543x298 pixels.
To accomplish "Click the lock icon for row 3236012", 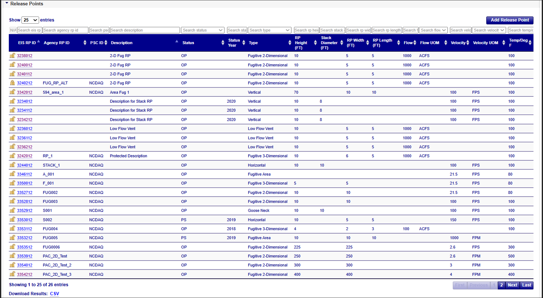I will [x=12, y=128].
